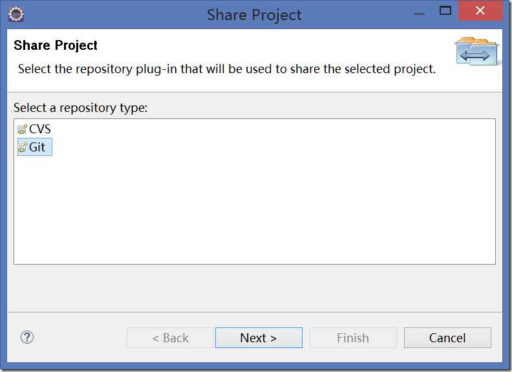The image size is (512, 372).
Task: Click the CVS repository icon
Action: [22, 129]
